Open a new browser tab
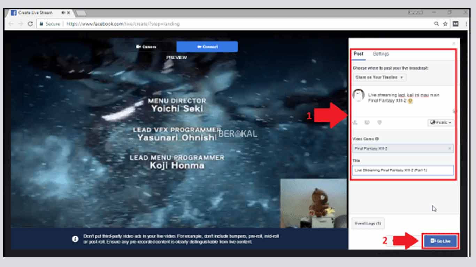 pos(81,13)
